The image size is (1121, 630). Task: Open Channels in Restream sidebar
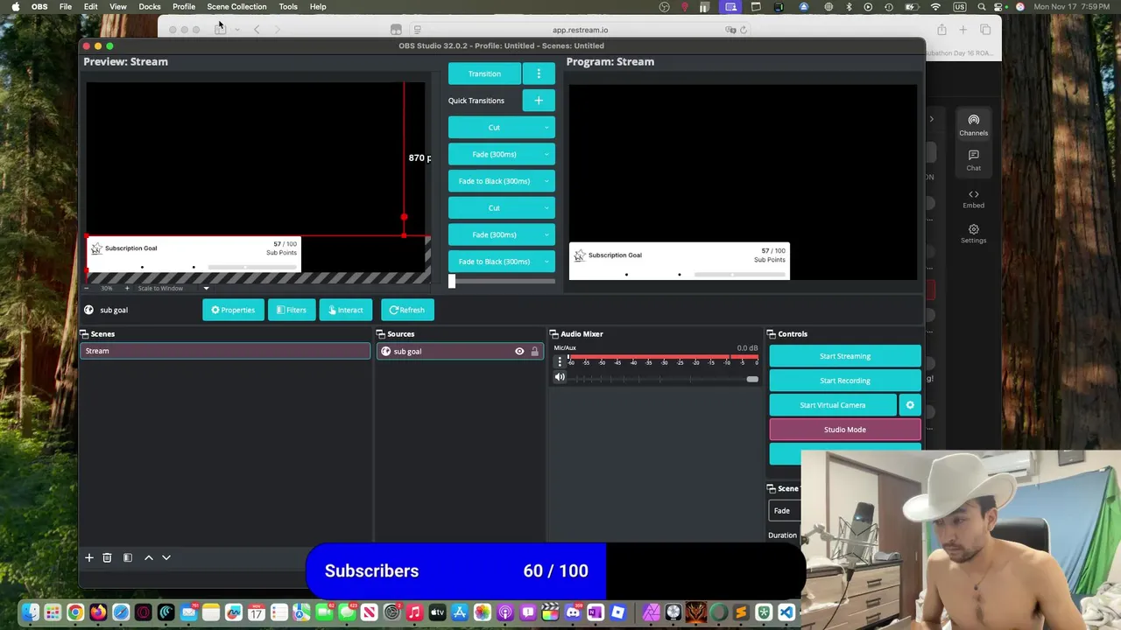(973, 126)
